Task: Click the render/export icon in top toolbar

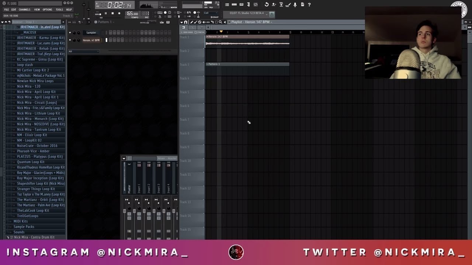Action: [x=281, y=4]
